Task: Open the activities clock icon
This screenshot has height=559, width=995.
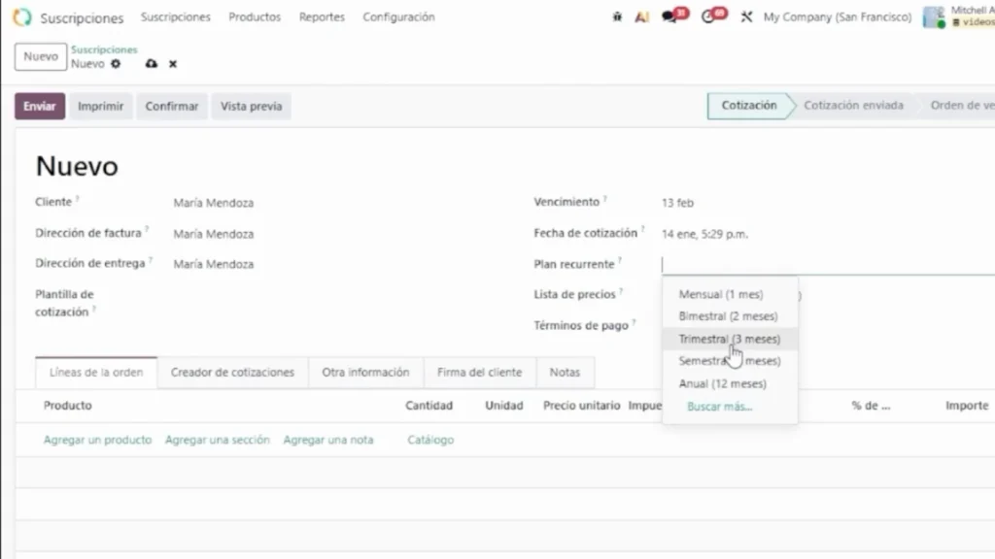Action: [708, 17]
